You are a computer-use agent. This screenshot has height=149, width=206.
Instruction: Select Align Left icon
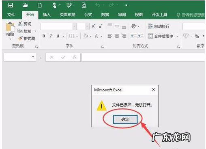(x=110, y=36)
